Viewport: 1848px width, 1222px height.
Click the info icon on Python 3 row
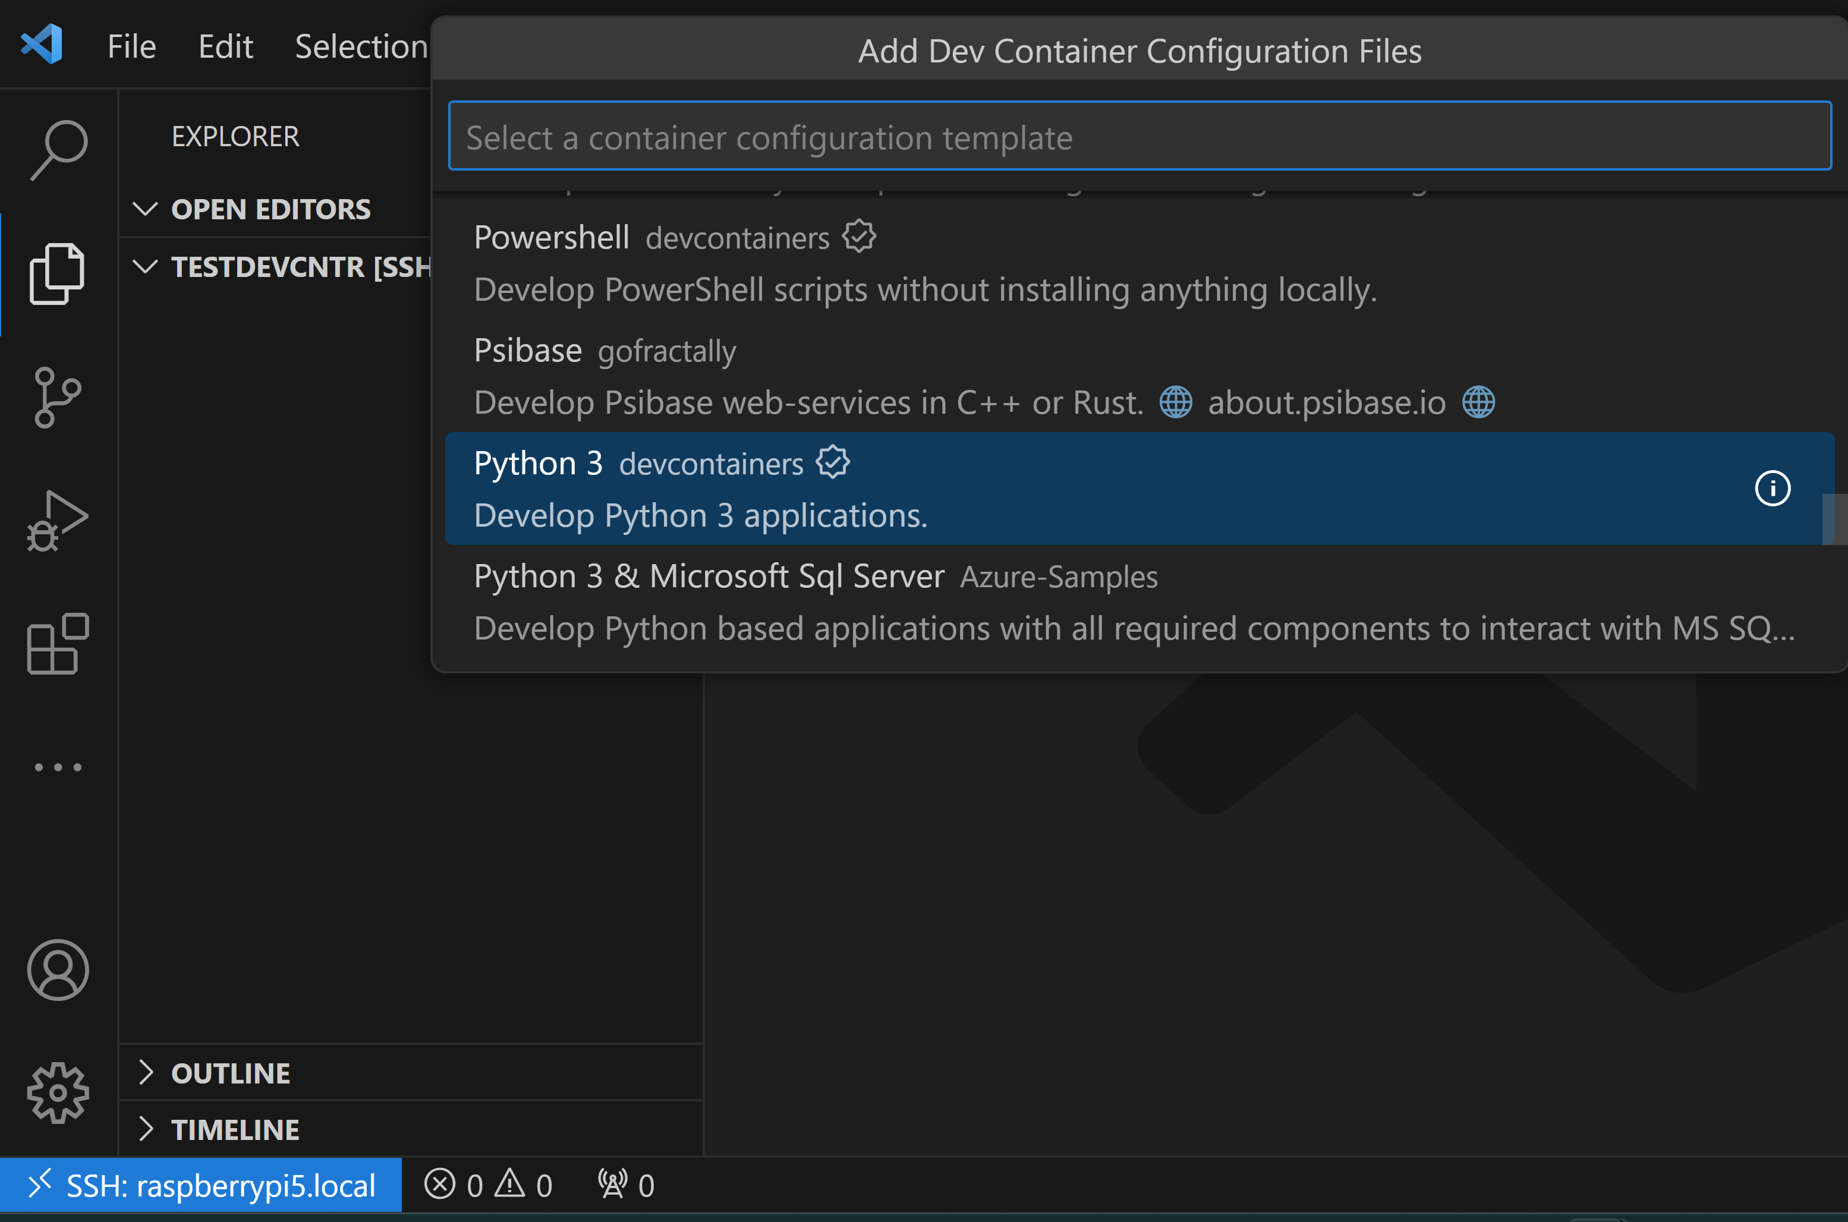(1773, 489)
